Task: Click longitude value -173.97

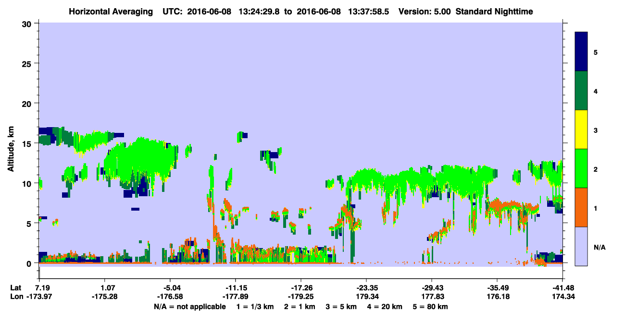Action: click(40, 297)
